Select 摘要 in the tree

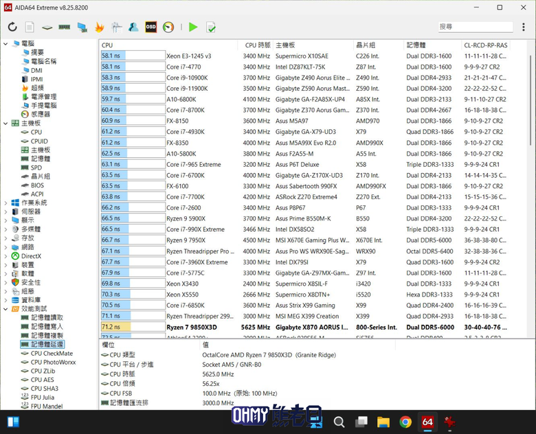click(x=37, y=52)
